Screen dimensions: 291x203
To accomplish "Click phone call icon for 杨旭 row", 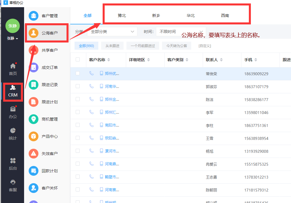I will 91,151.
